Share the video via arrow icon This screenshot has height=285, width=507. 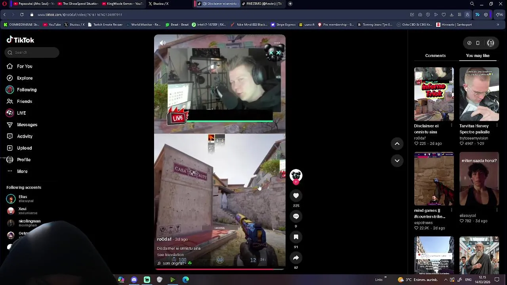[296, 258]
